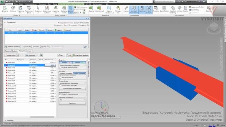Open the Viewpoint auto-update dropdown
The width and height of the screenshot is (226, 127).
click(72, 83)
